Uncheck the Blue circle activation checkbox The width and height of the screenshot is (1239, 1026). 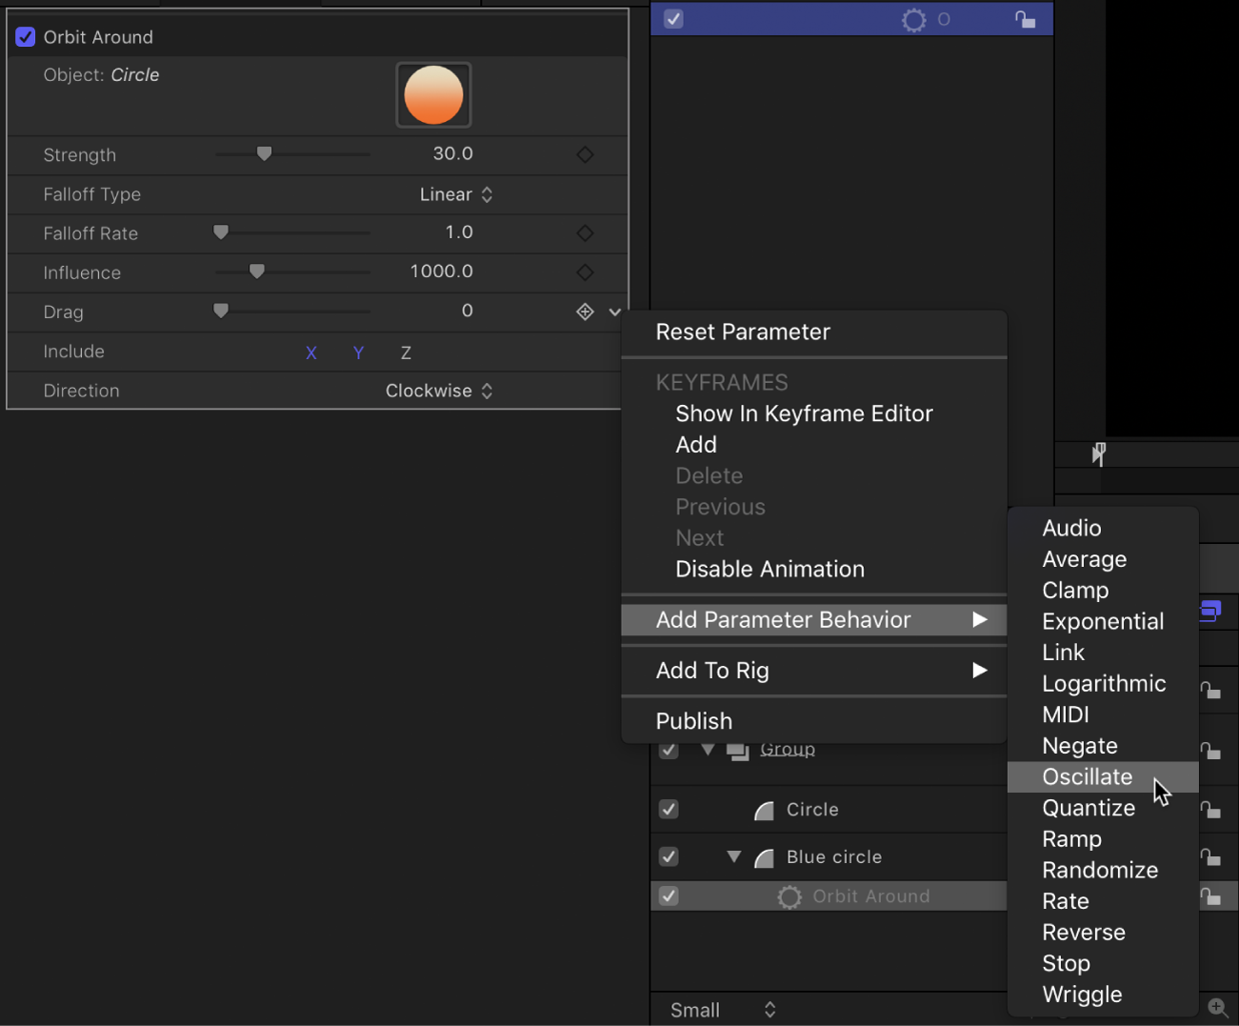pos(668,857)
